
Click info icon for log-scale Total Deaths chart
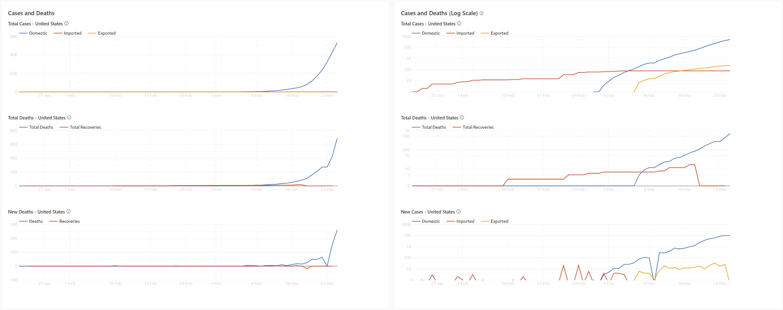[x=462, y=118]
